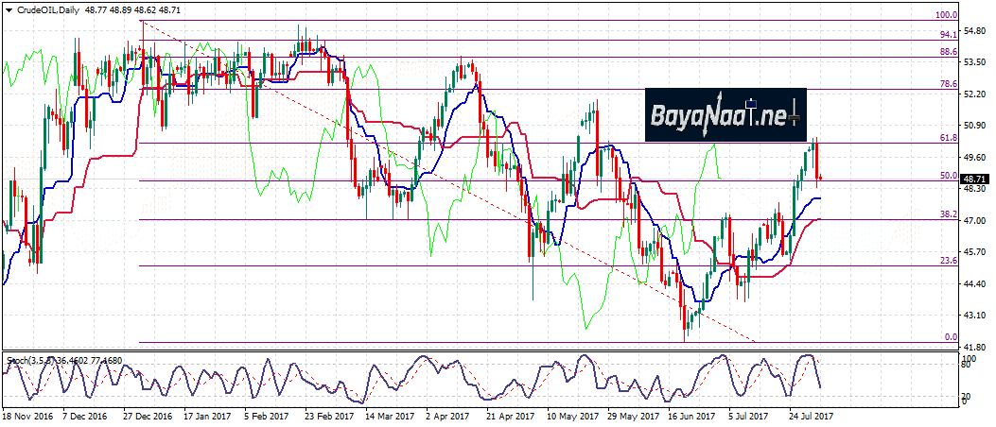Click the stochastic 80 level label

(965, 365)
